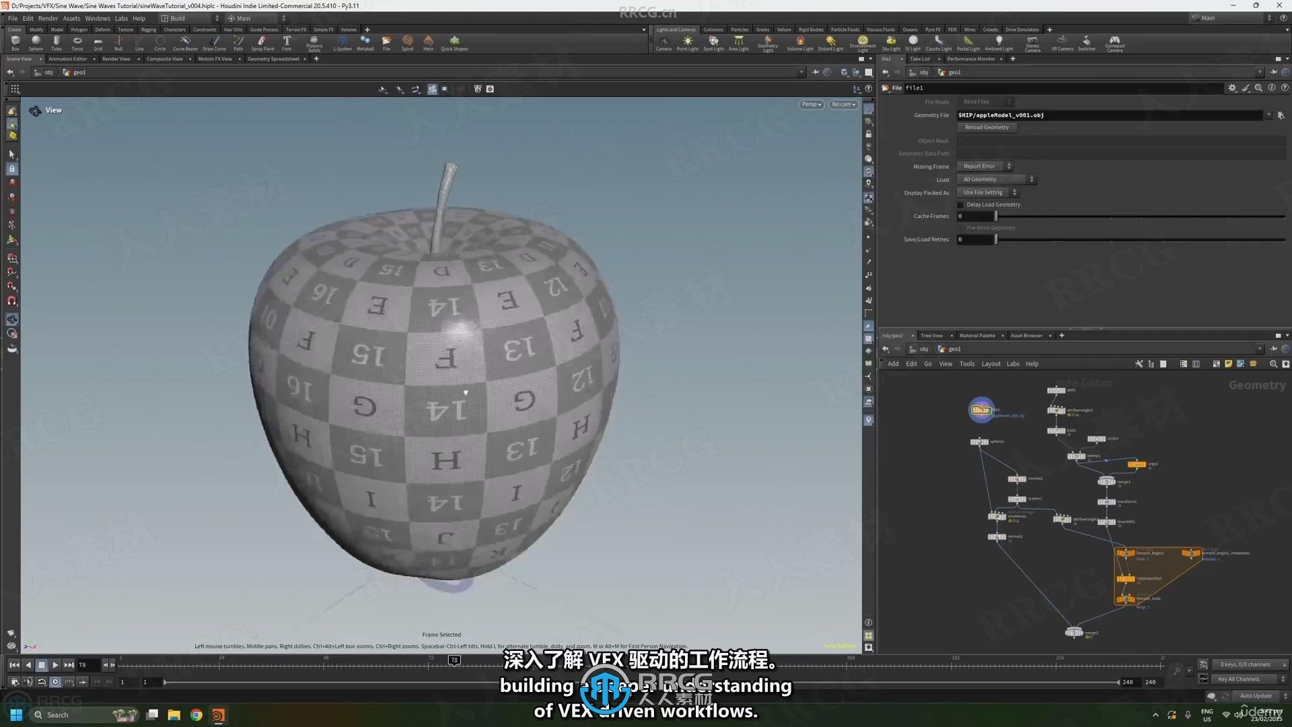
Task: Open Google Chrome from the taskbar
Action: (196, 715)
